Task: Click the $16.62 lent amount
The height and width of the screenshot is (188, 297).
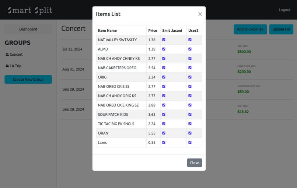Action: tap(243, 112)
